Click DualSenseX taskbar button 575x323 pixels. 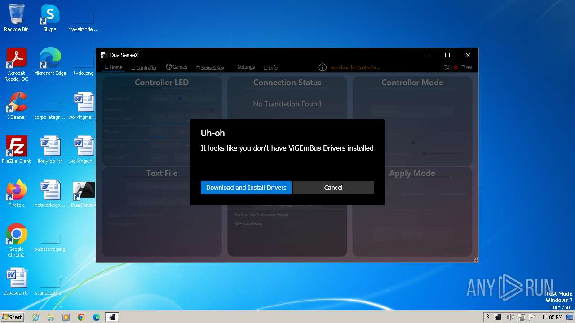[112, 317]
